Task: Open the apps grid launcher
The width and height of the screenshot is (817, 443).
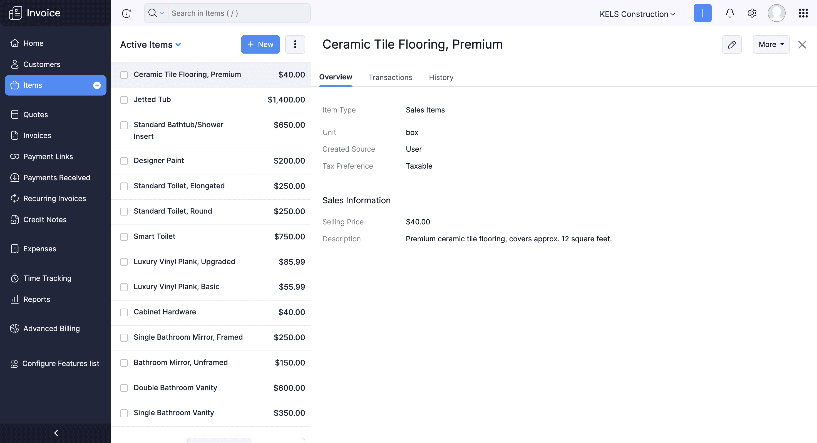Action: coord(803,13)
